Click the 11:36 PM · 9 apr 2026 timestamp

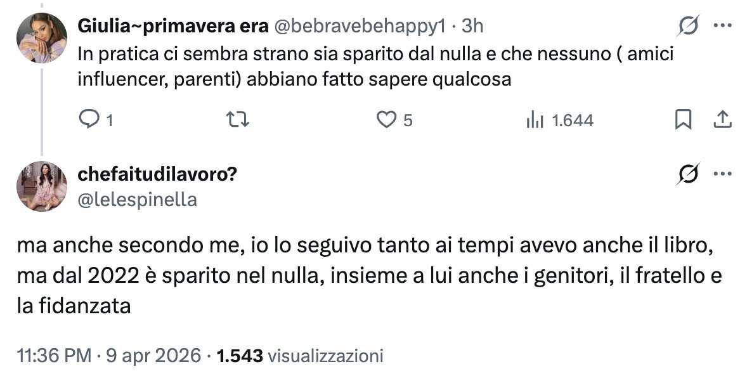click(107, 356)
